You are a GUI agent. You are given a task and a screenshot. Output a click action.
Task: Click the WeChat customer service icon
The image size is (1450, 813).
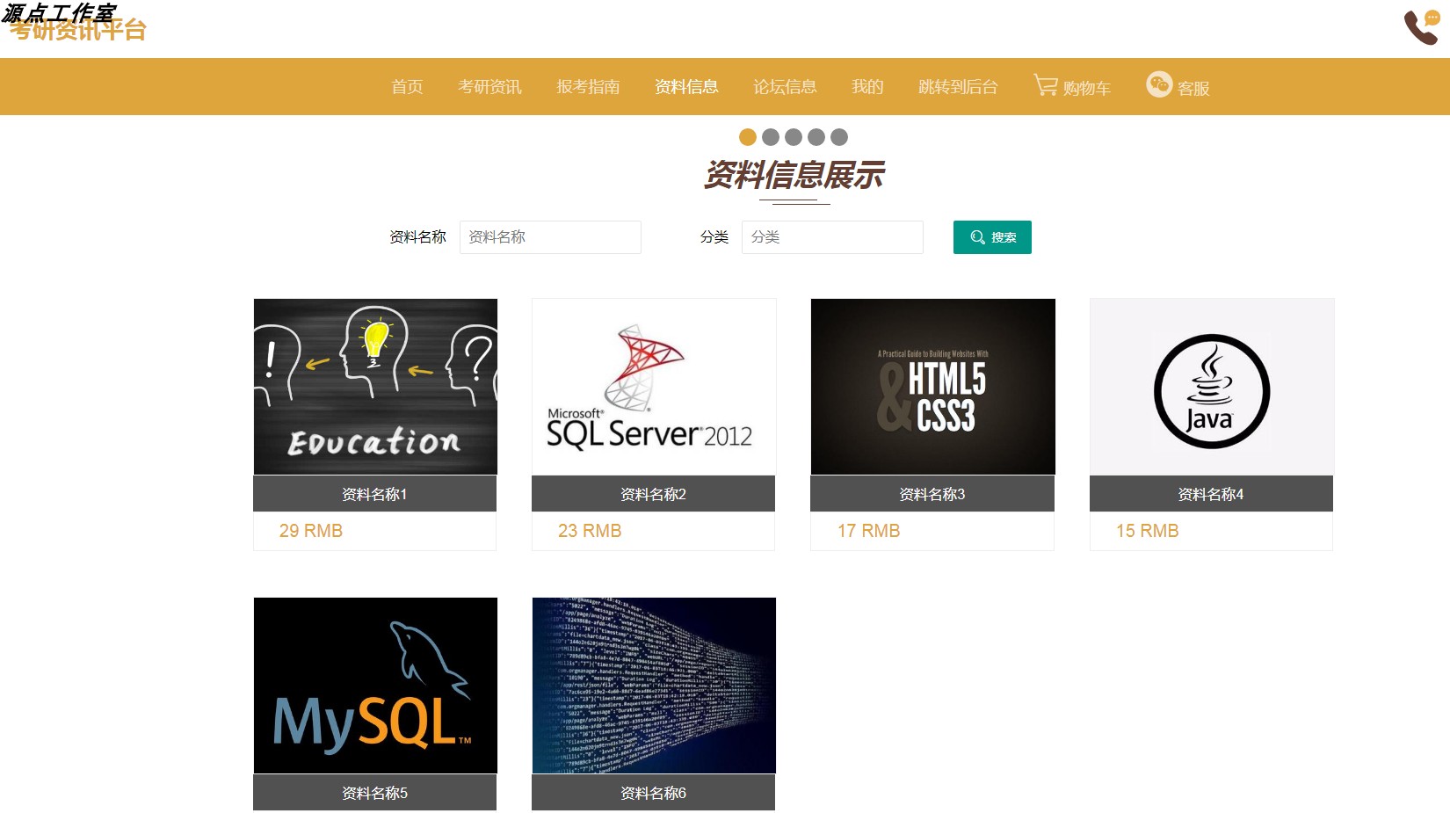[1159, 84]
